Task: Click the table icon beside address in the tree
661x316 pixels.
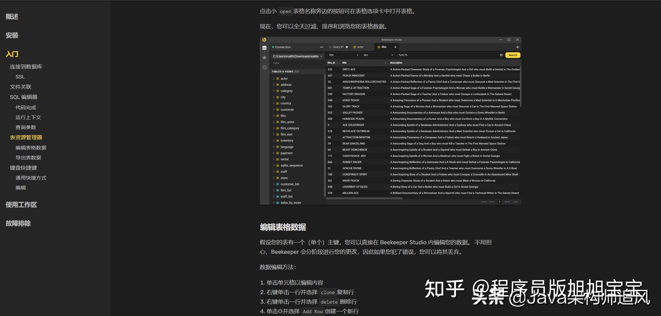Action: tap(278, 85)
